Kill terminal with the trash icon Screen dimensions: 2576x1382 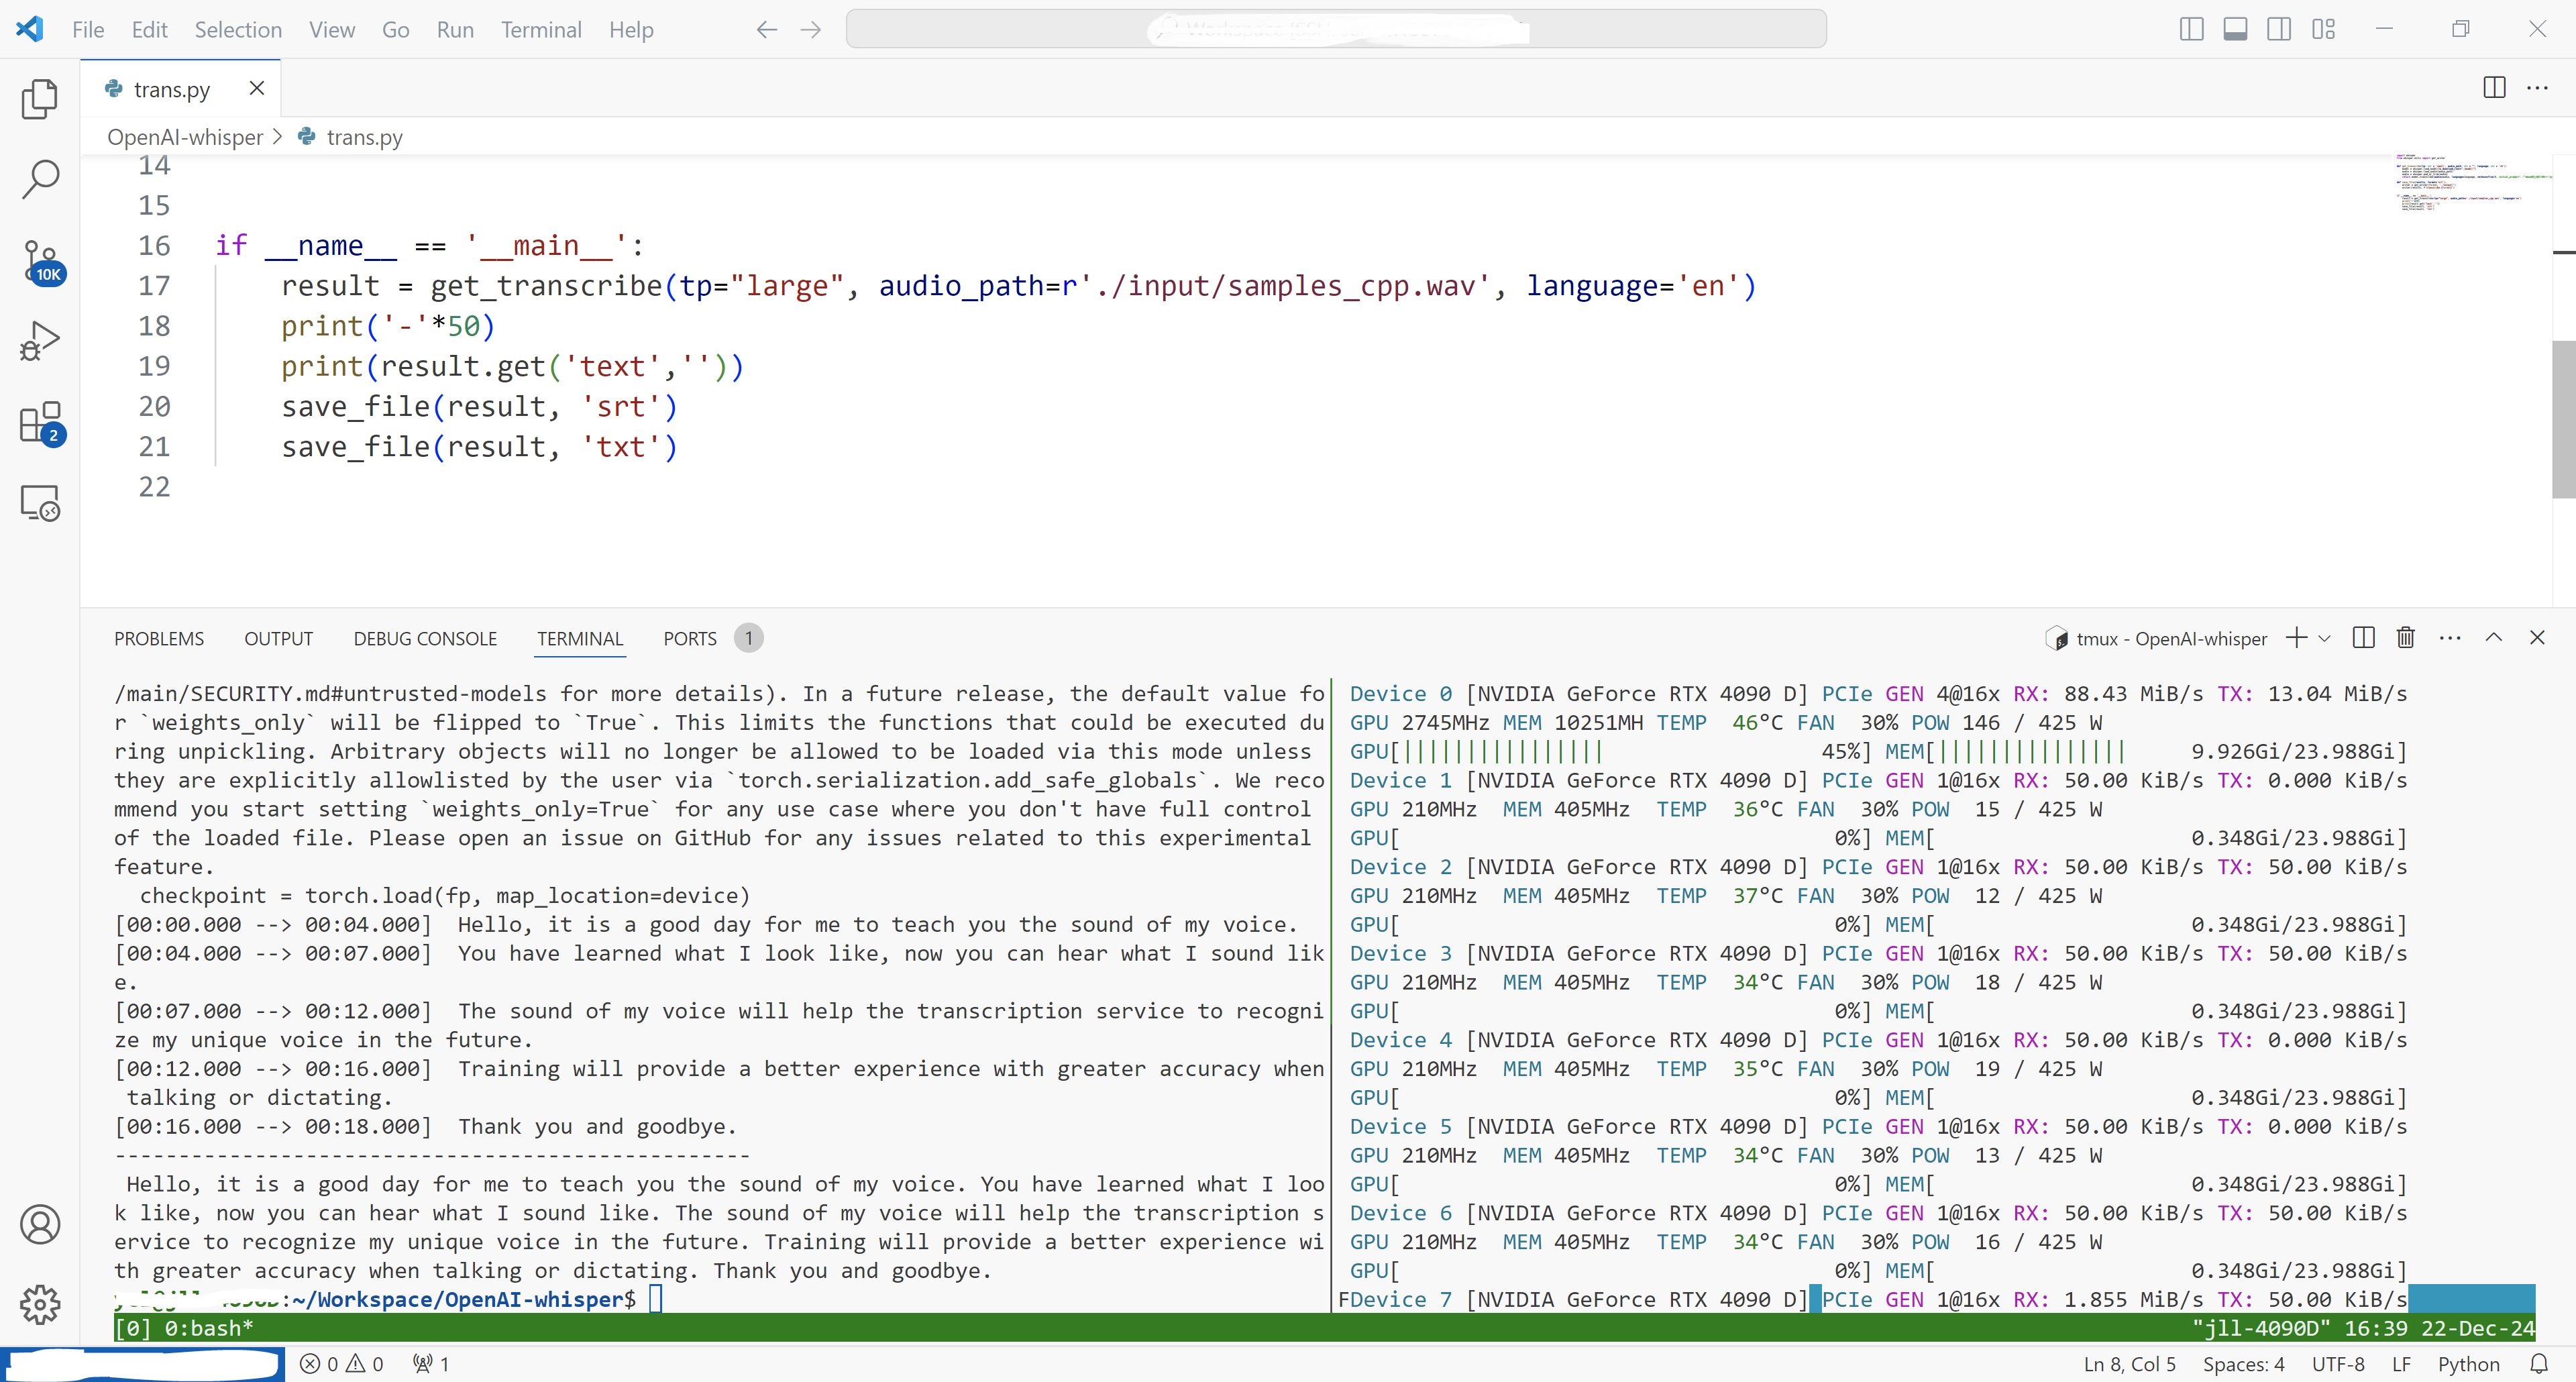[x=2405, y=638]
